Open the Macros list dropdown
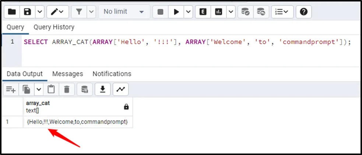362x155 pixels. click(282, 12)
